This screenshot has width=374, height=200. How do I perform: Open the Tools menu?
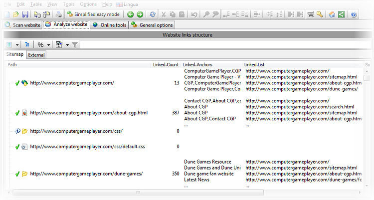point(69,4)
